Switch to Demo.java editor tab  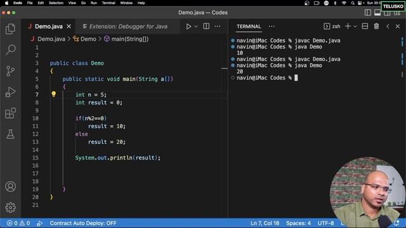49,27
